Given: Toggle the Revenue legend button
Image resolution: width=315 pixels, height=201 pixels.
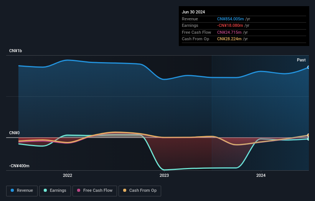Looking at the screenshot, I should 22,191.
